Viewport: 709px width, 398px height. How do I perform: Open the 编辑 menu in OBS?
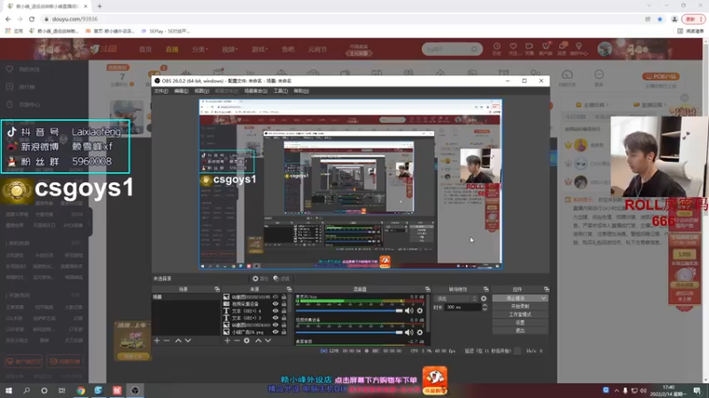tap(181, 91)
